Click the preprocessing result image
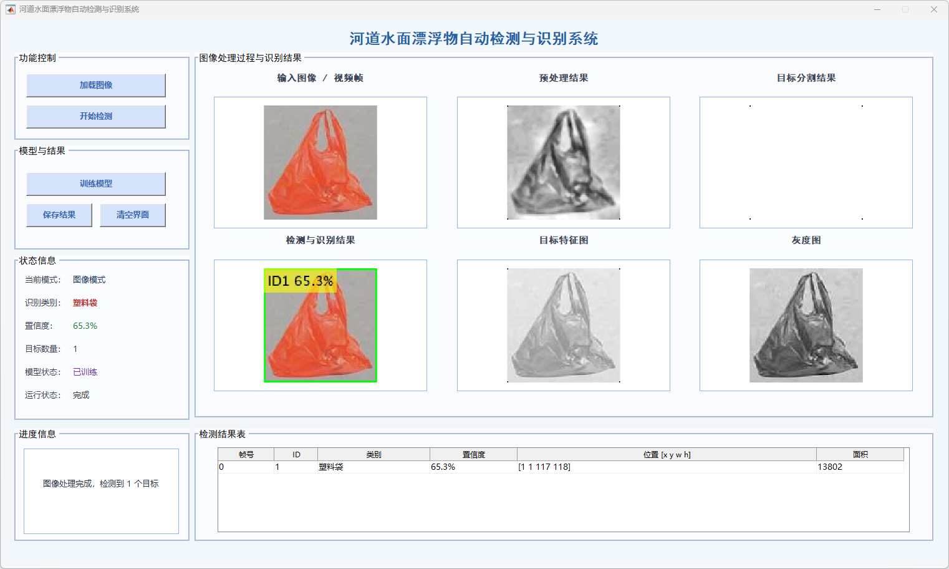This screenshot has height=569, width=949. coord(563,162)
